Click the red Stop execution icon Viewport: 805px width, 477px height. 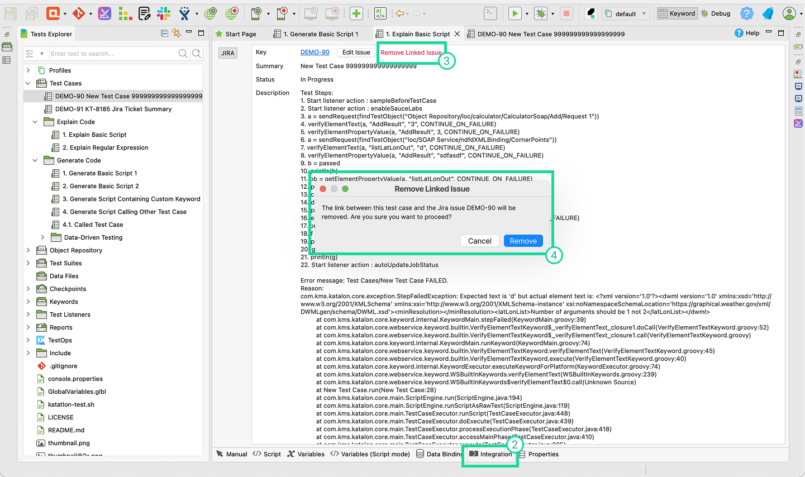click(x=566, y=13)
